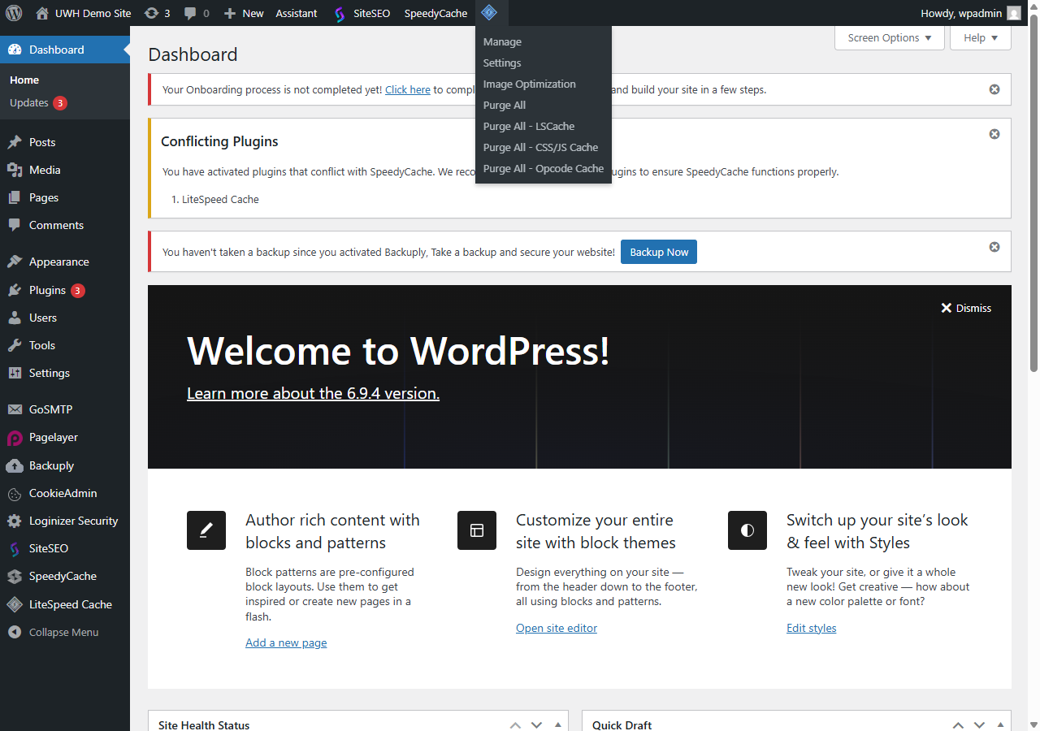Viewport: 1040px width, 731px height.
Task: Click the Styles half-circle icon
Action: click(x=747, y=530)
